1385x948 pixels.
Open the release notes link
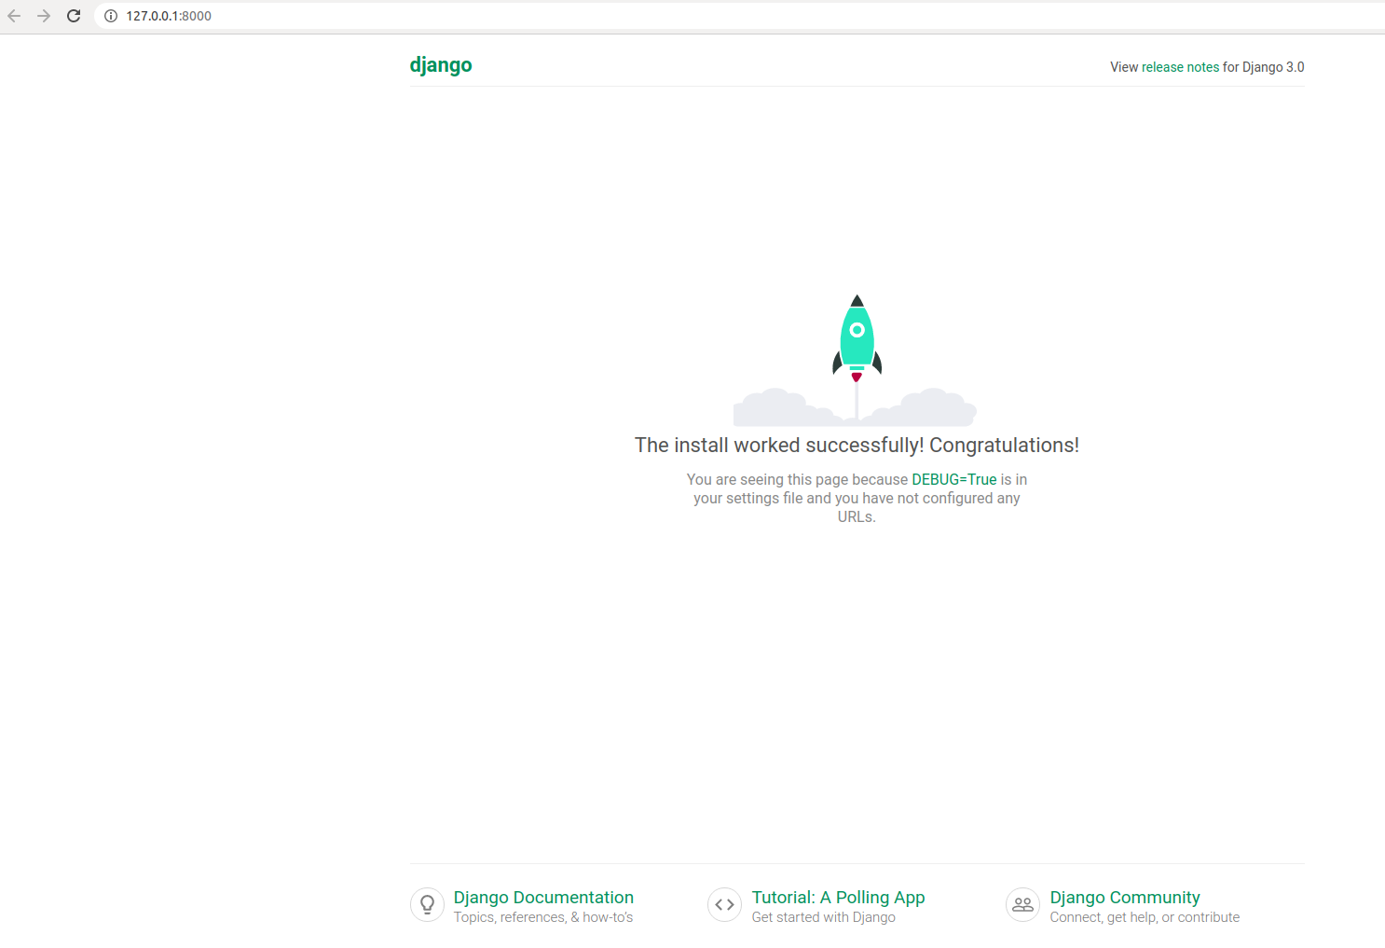pyautogui.click(x=1179, y=67)
